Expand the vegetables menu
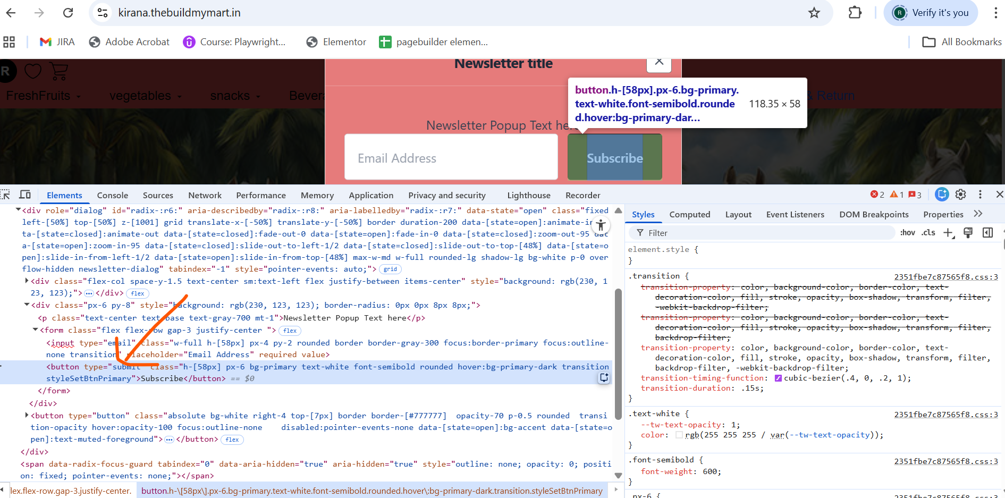This screenshot has width=1005, height=498. pos(145,96)
